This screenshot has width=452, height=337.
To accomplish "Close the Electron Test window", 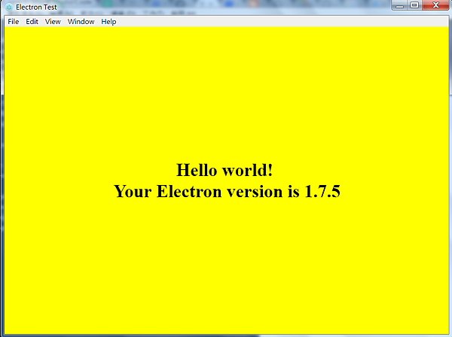I will point(435,5).
